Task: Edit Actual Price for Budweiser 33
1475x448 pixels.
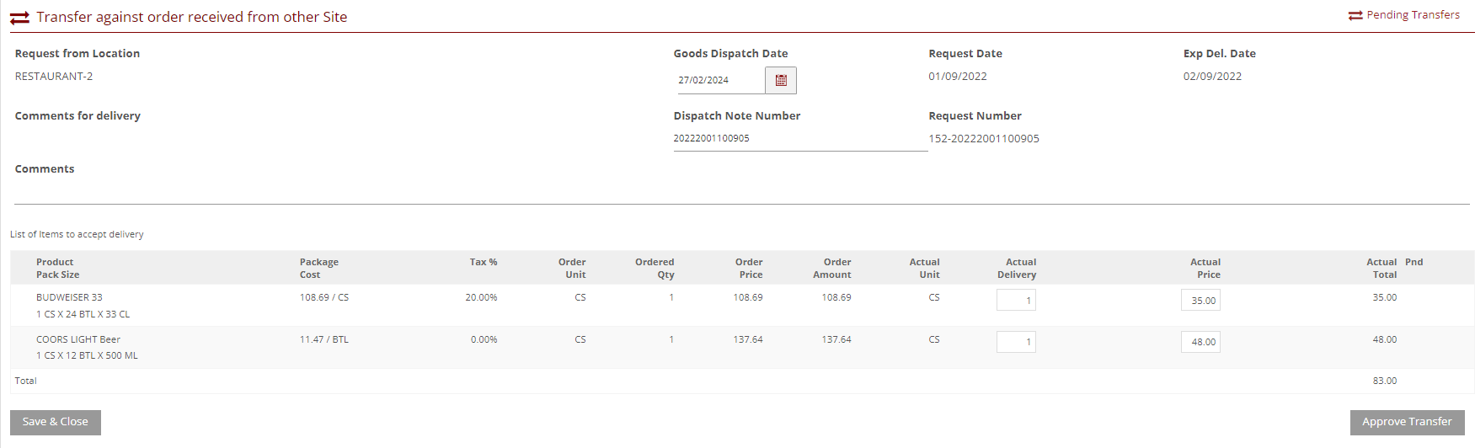Action: pyautogui.click(x=1200, y=301)
